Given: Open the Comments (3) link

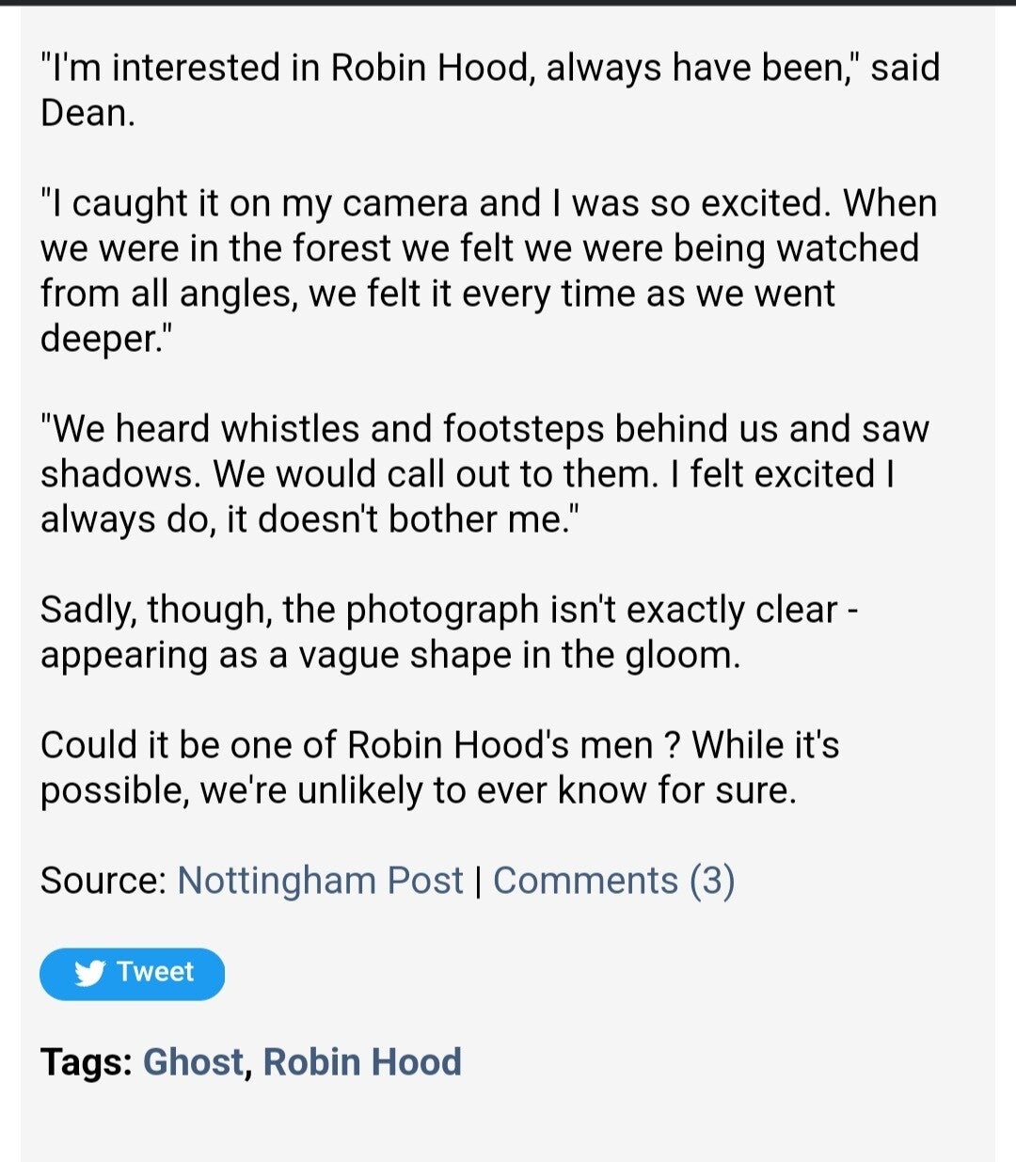Looking at the screenshot, I should [613, 881].
